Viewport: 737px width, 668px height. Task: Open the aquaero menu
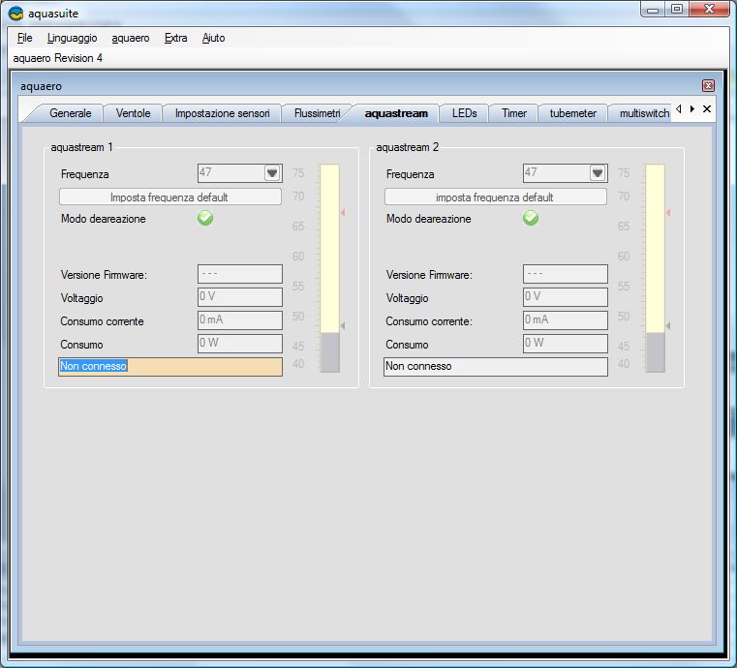pos(130,38)
